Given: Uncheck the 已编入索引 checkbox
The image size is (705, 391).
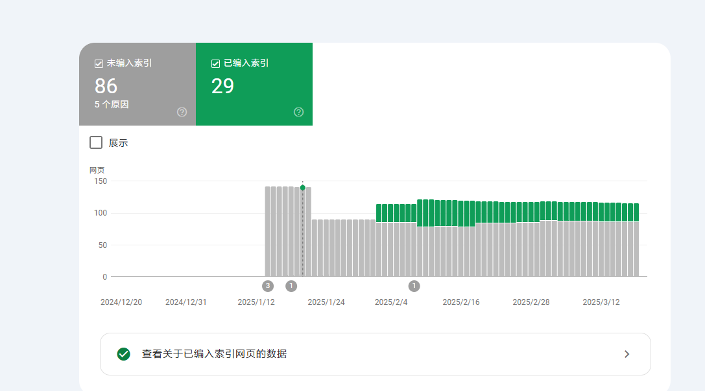Looking at the screenshot, I should tap(215, 63).
